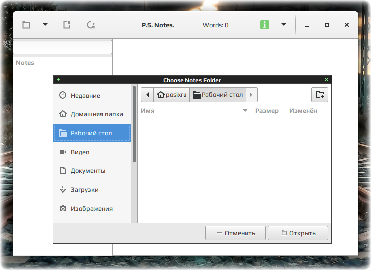Open Видео location in sidebar
Screen dimensions: 371x270
click(x=92, y=152)
